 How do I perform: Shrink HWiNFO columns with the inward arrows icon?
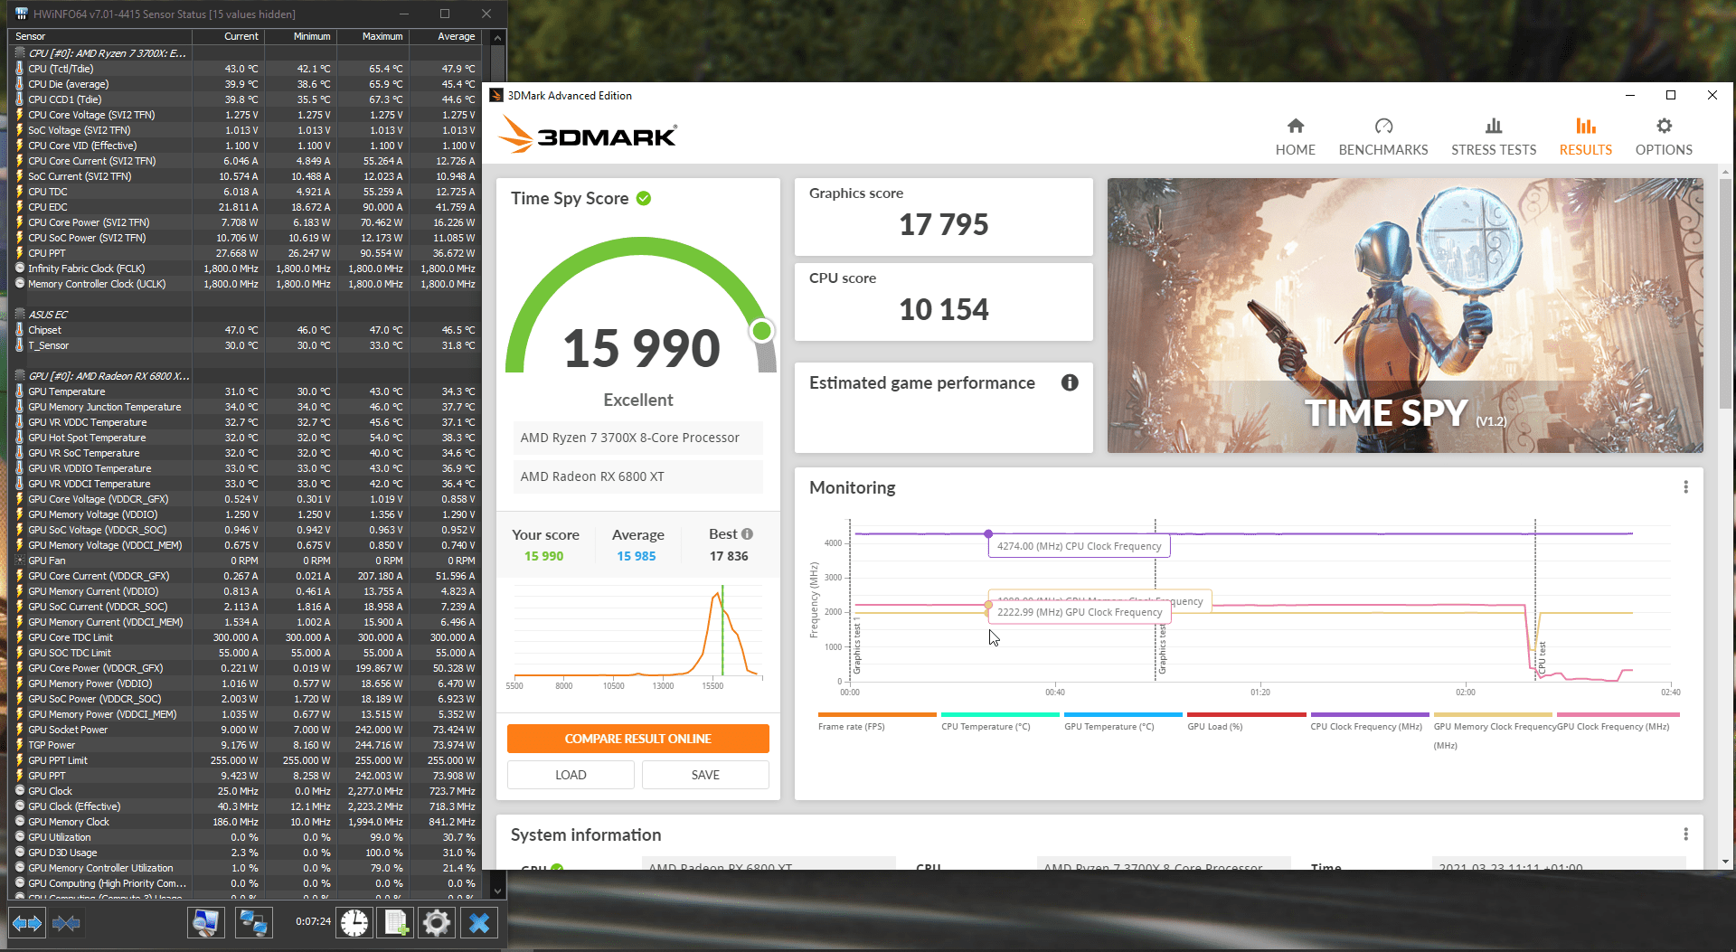(66, 923)
